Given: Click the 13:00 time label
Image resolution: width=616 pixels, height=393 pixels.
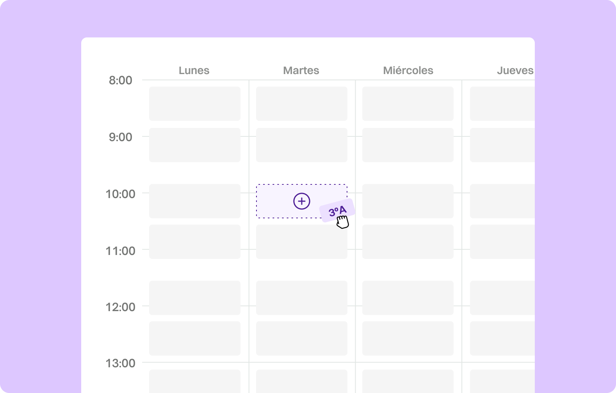Looking at the screenshot, I should coord(121,363).
